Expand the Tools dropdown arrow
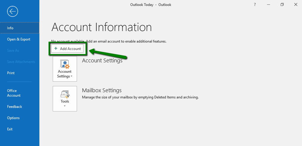This screenshot has height=146, width=302. (65, 106)
